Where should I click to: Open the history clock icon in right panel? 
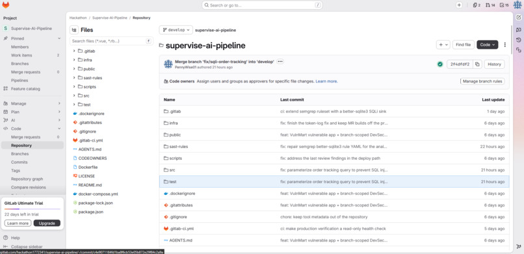coord(518,40)
